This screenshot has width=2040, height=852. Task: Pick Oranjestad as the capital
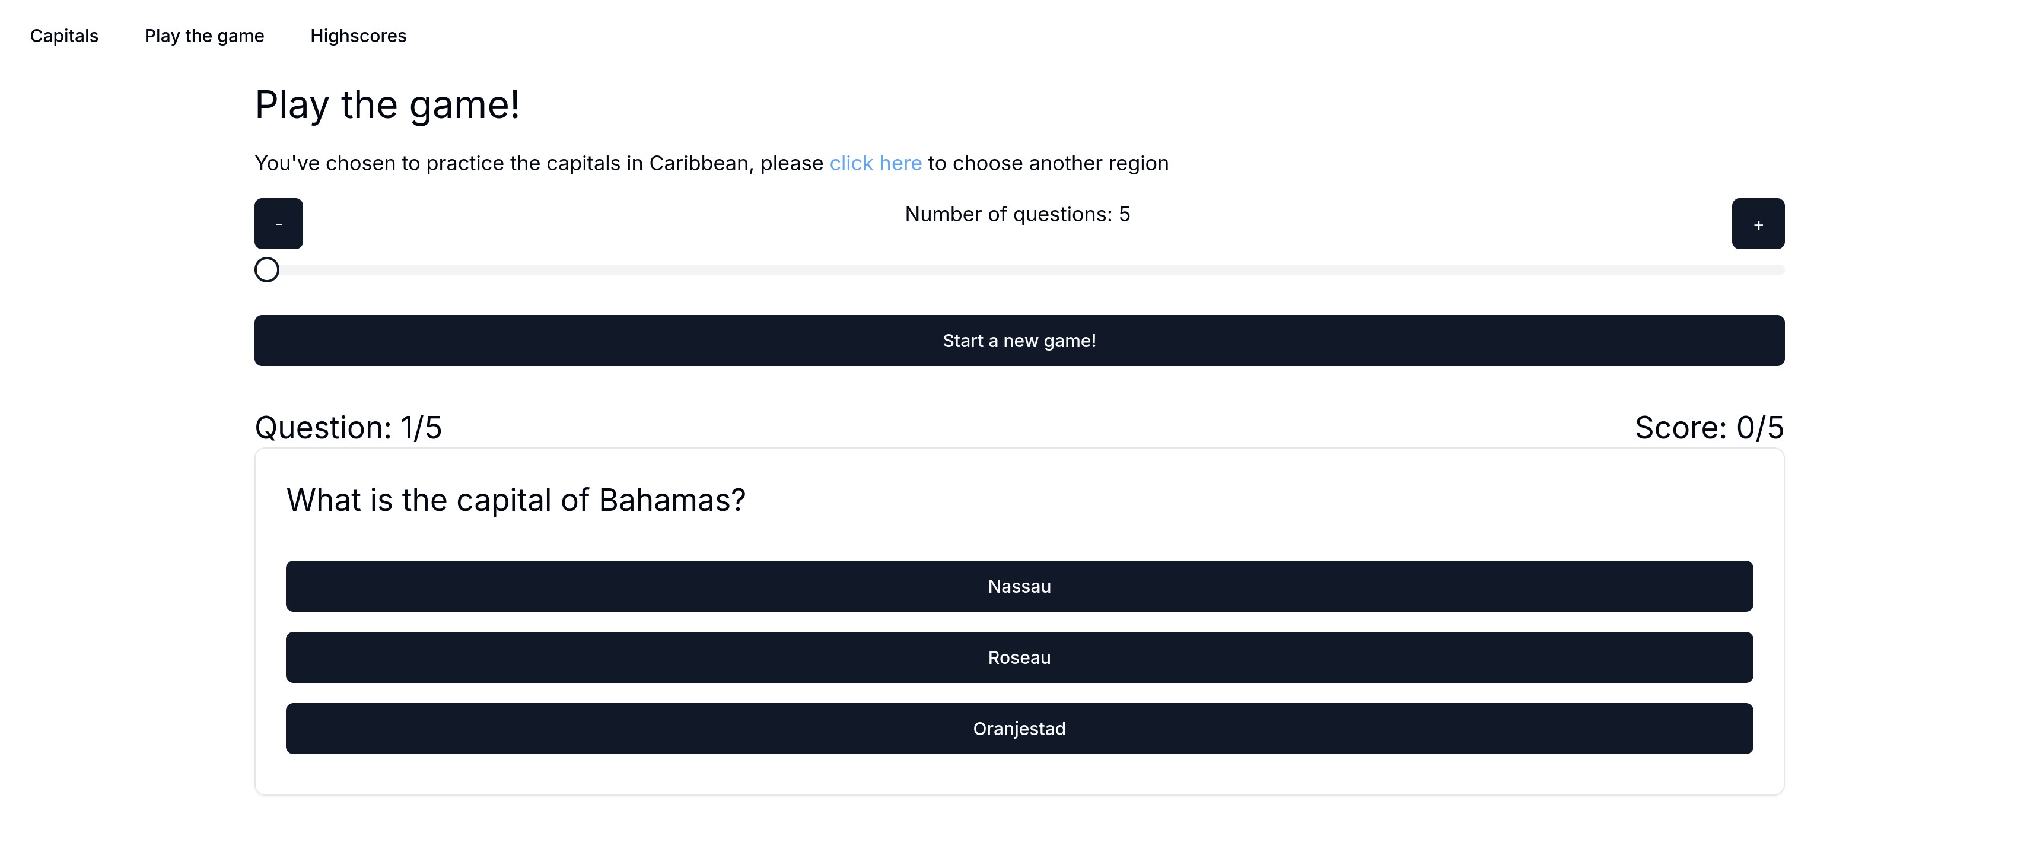click(x=1019, y=729)
